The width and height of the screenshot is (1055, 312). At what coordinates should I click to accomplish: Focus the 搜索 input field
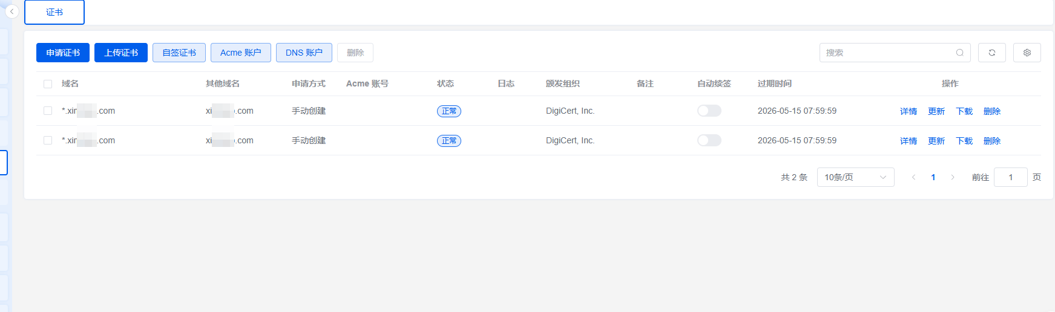[x=888, y=53]
